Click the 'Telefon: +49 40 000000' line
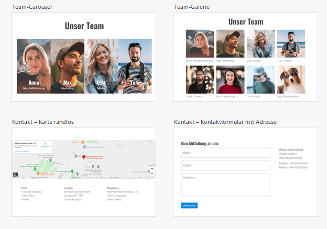327x229 pixels. pyautogui.click(x=293, y=164)
